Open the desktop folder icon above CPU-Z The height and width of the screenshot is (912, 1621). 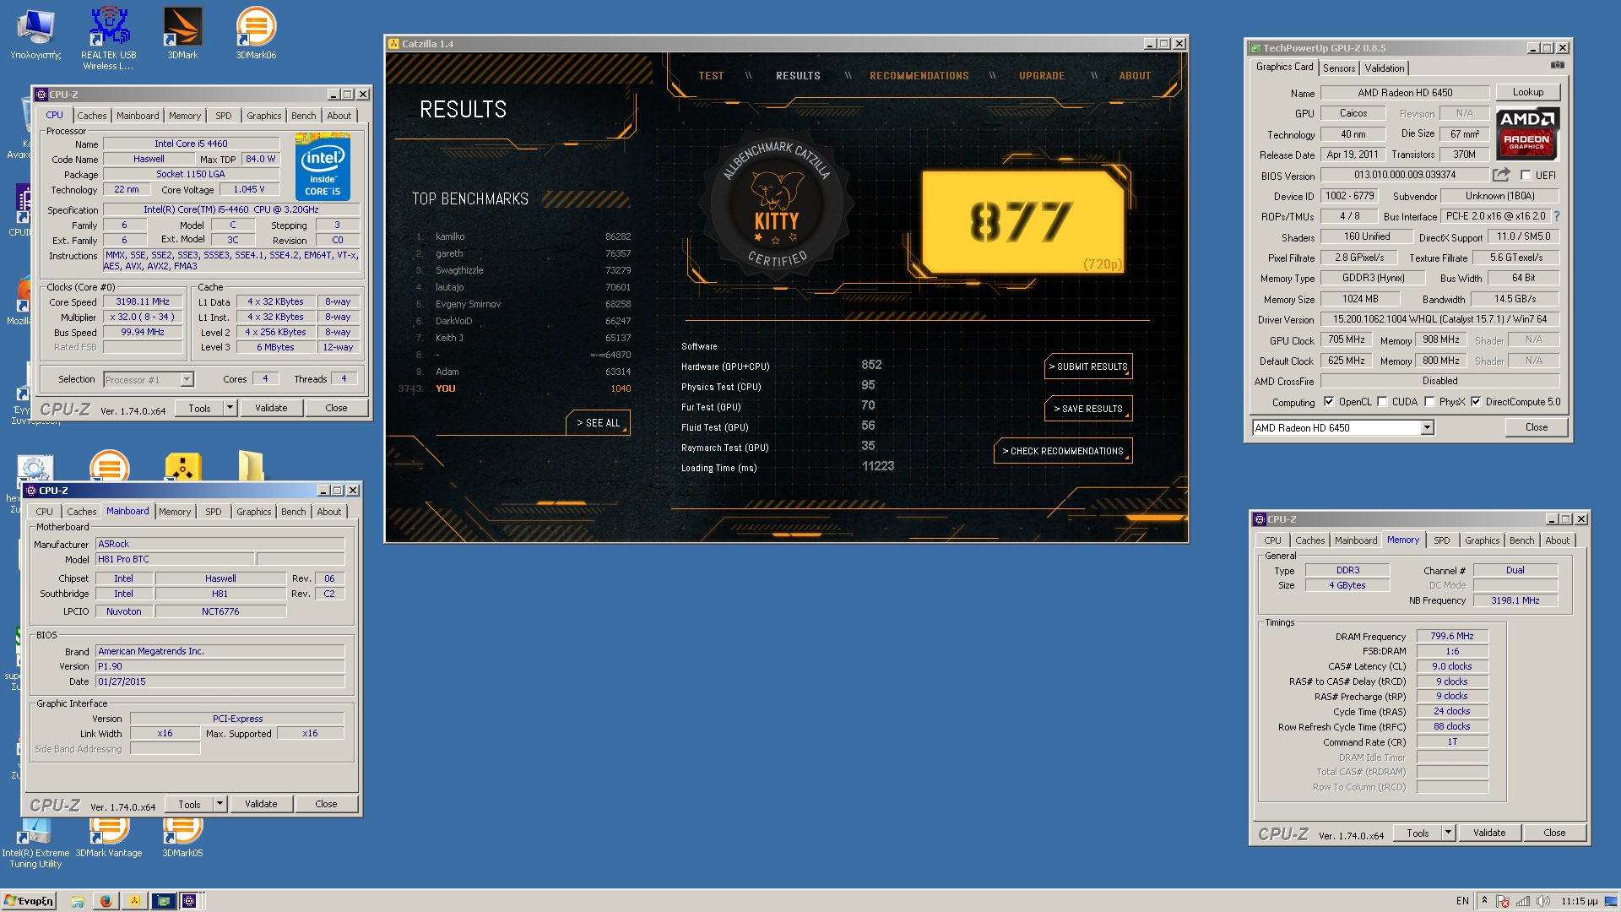tap(251, 467)
